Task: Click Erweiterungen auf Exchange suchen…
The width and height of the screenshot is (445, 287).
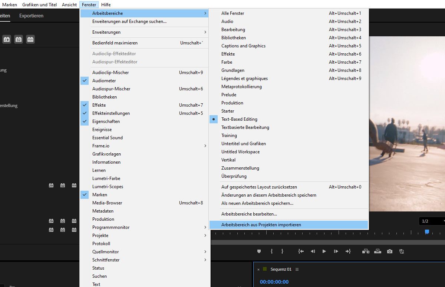Action: [x=145, y=21]
